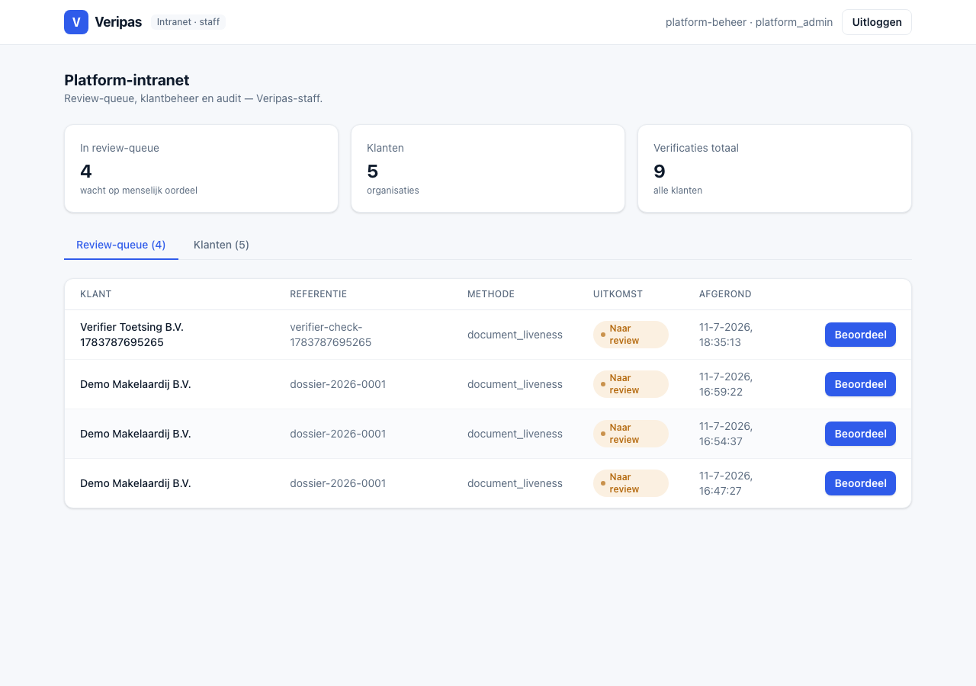Click the timestamp 11-7-2026, 16:54:37
Viewport: 976px width, 686px height.
point(726,434)
